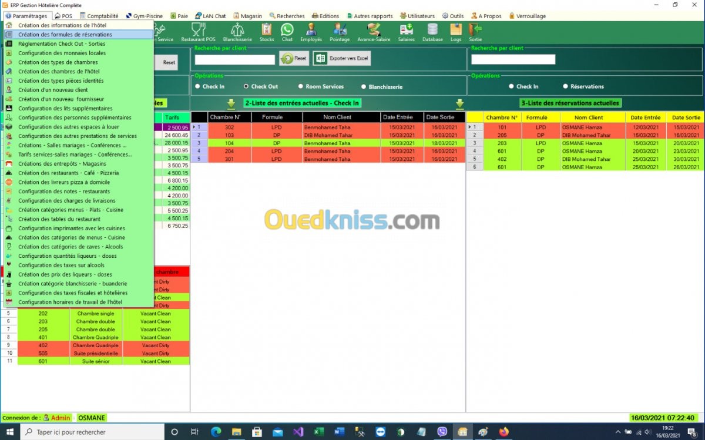Focus the check-in Recherche par client field
The image size is (705, 440).
point(235,59)
